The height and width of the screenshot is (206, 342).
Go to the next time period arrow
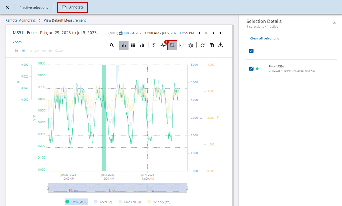coord(213,33)
